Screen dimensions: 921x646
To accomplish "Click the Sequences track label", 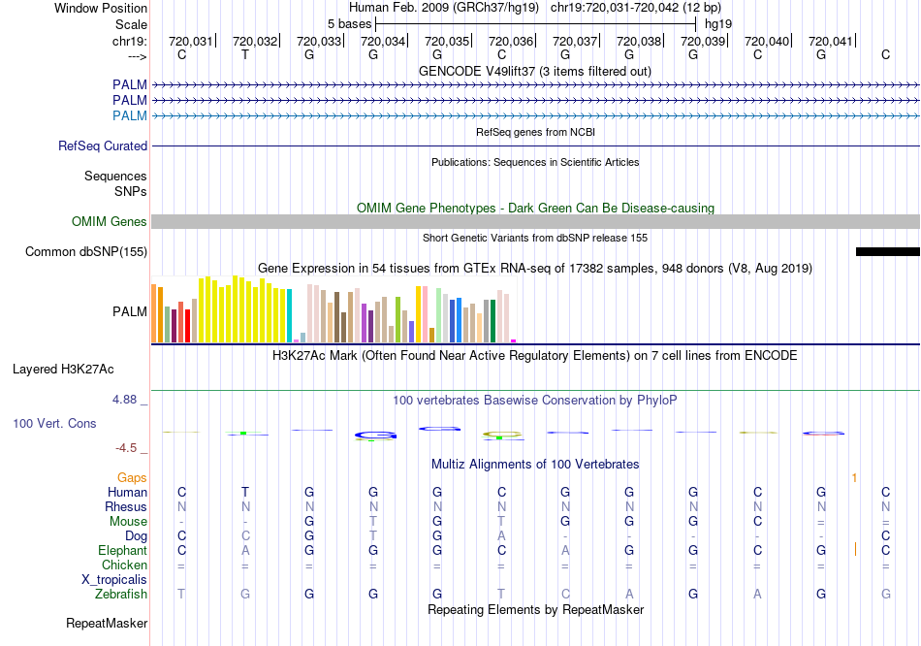I will click(x=115, y=176).
